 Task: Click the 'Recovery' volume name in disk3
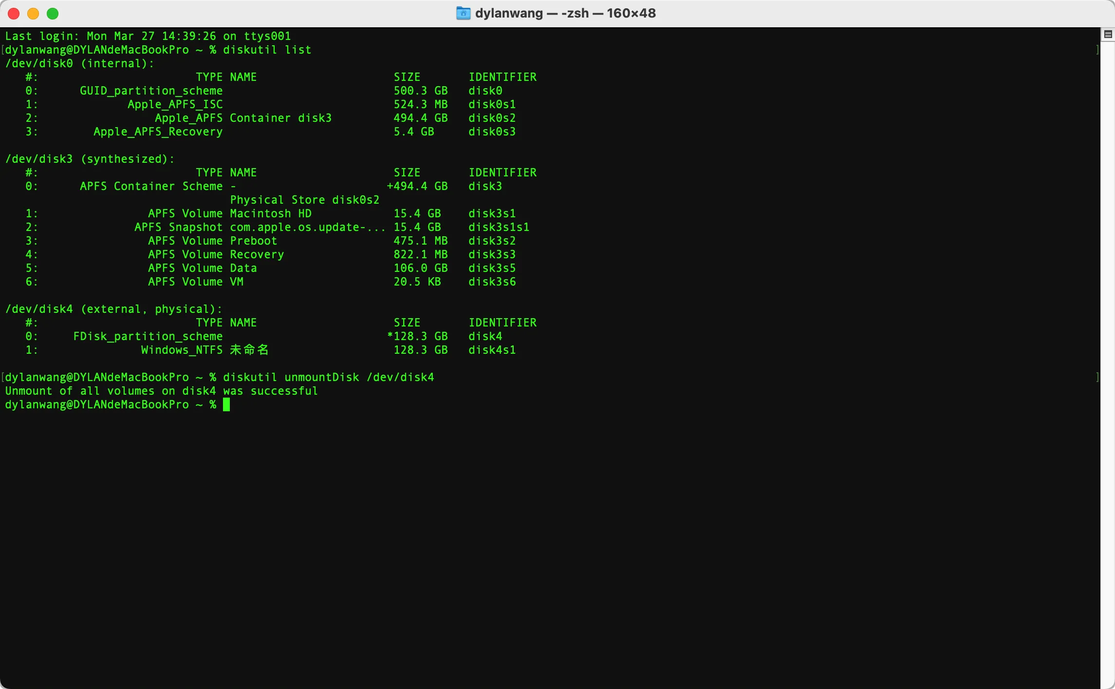click(257, 254)
